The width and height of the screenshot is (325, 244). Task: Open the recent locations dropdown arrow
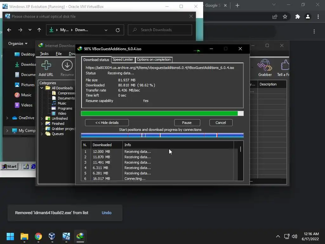(30, 30)
